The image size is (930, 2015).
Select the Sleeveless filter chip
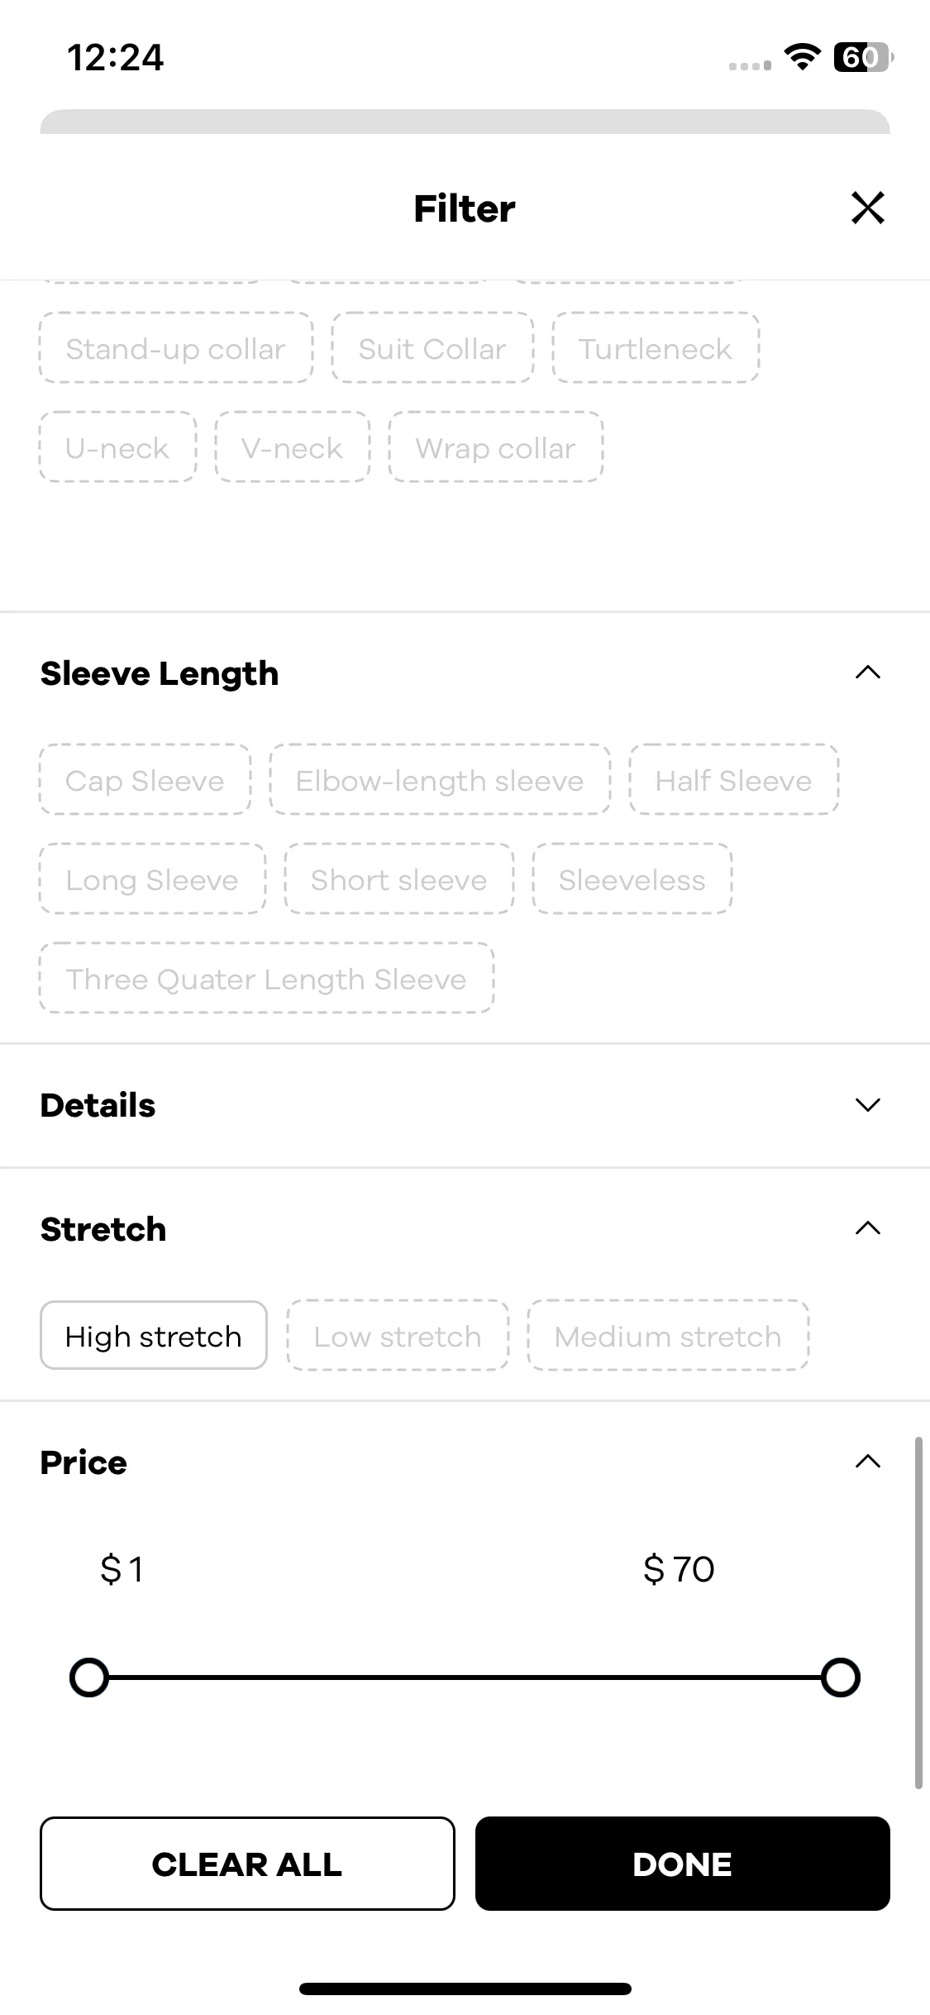[632, 879]
